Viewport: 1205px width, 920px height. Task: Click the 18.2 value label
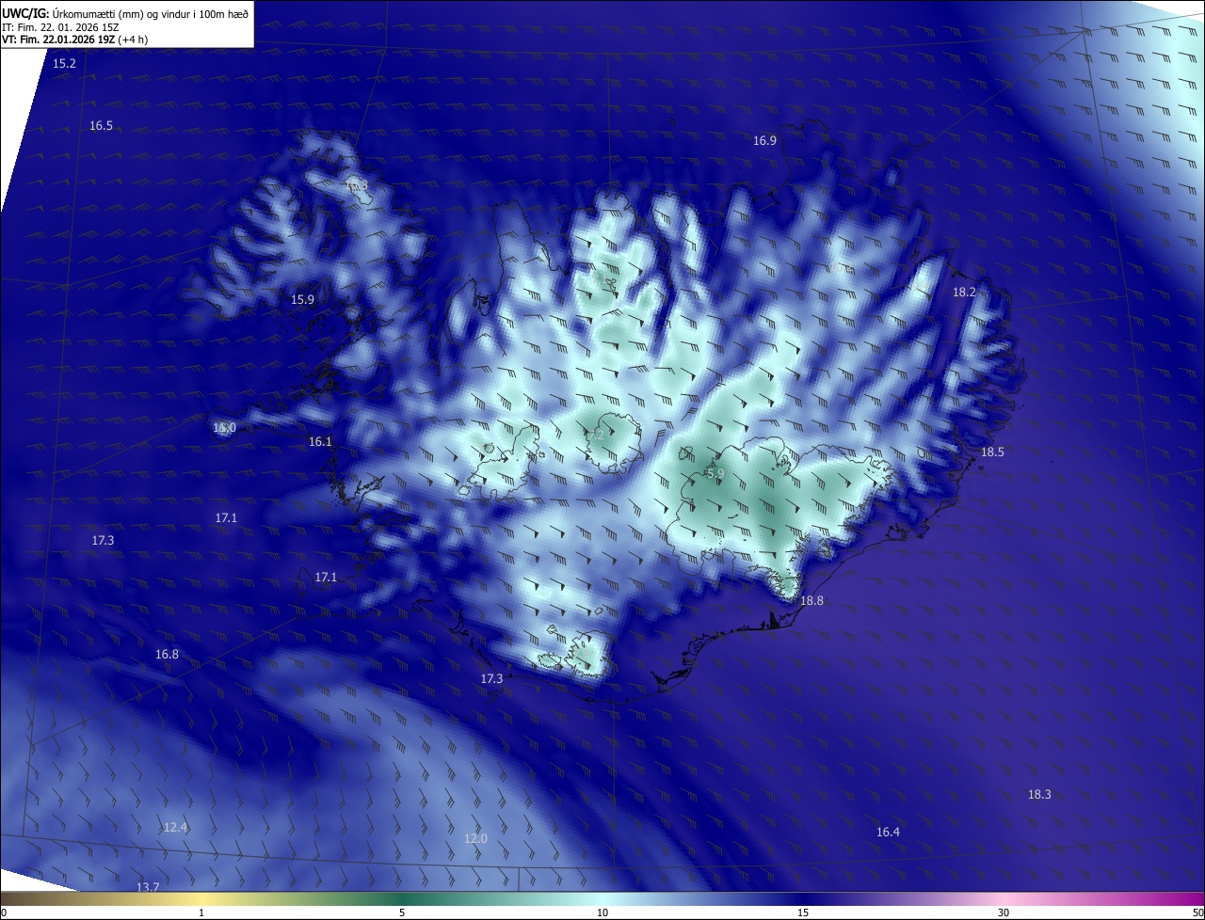964,292
